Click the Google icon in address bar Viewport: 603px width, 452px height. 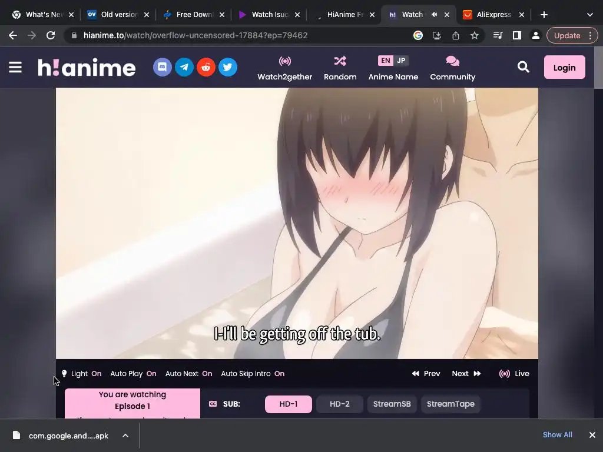pos(418,35)
